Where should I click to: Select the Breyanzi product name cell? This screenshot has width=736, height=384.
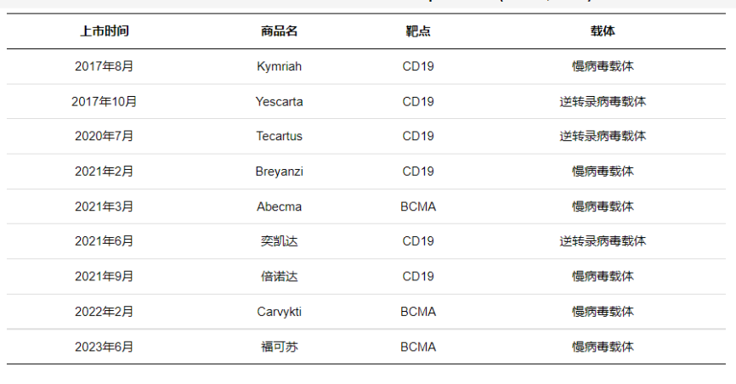click(x=279, y=172)
